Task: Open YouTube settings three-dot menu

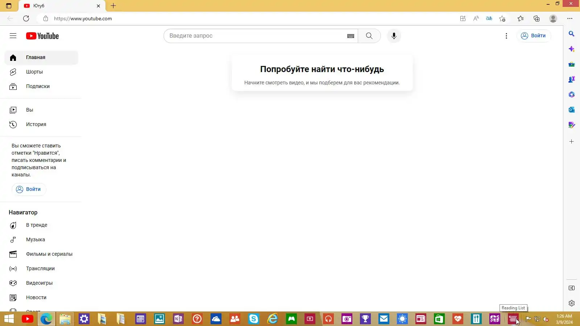Action: click(506, 36)
